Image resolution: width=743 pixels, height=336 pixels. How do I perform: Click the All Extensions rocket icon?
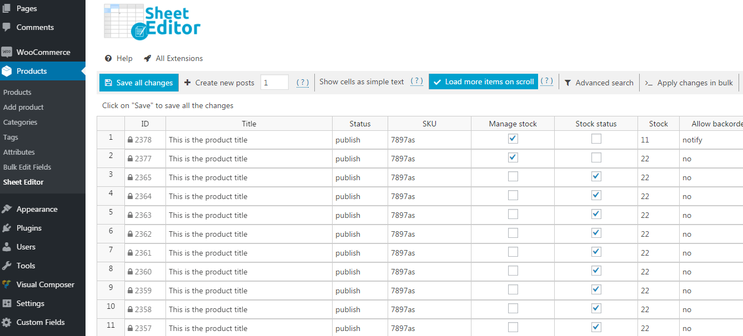click(148, 58)
